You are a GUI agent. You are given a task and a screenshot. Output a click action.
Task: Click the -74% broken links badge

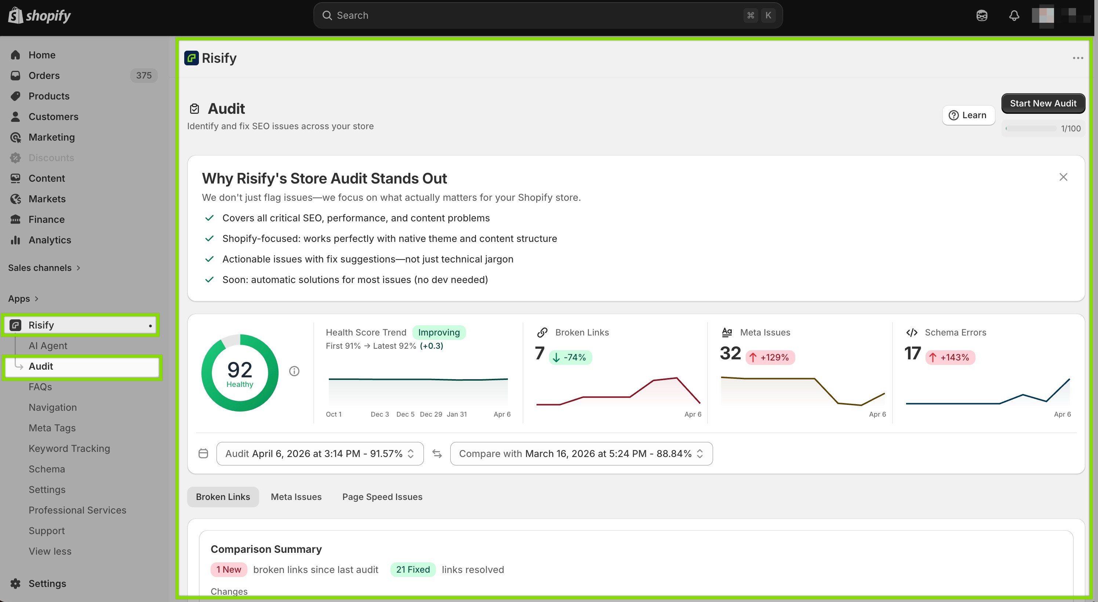pos(570,357)
